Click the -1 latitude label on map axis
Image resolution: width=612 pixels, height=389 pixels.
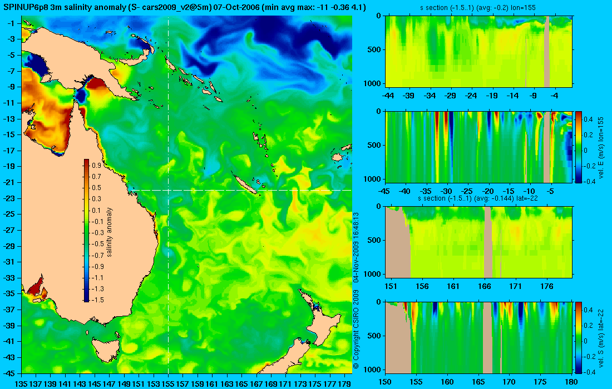(x=11, y=23)
